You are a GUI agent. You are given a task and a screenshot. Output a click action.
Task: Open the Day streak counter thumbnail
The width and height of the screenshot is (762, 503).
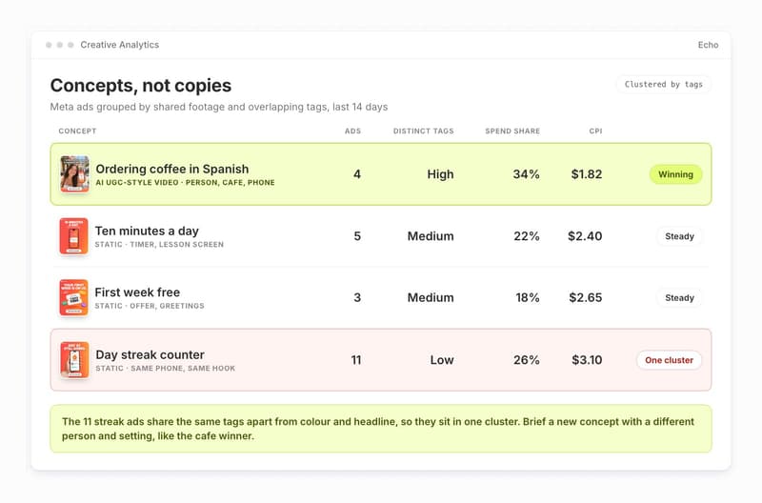point(74,360)
